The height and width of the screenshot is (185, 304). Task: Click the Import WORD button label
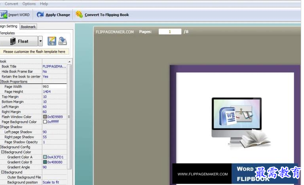[x=19, y=15]
